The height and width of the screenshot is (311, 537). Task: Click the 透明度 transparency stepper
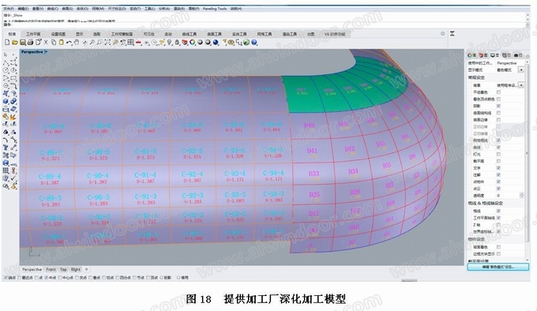point(521,195)
